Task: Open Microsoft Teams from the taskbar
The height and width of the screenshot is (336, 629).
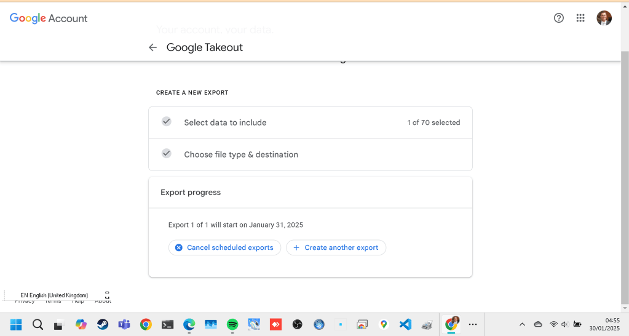Action: [x=124, y=324]
